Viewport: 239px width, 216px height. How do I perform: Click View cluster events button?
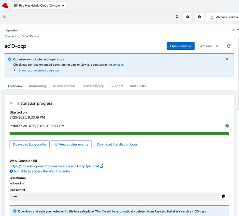(x=71, y=144)
